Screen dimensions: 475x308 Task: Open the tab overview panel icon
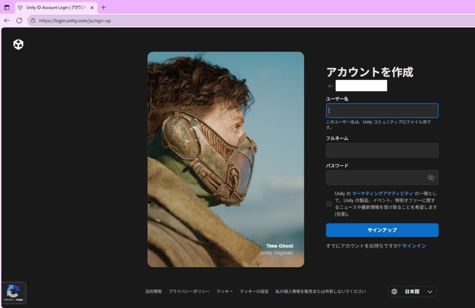click(6, 7)
